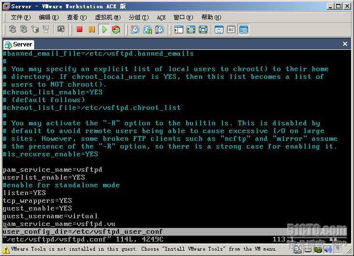Click the Revert to Snapshot icon
Screen dimensions: 354x256
pyautogui.click(x=147, y=30)
